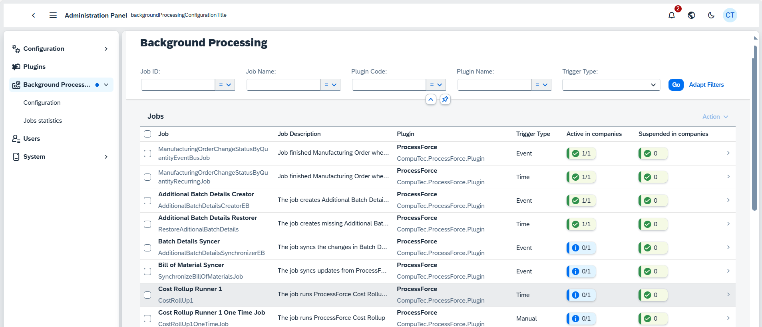Image resolution: width=762 pixels, height=327 pixels.
Task: Toggle dark mode moon icon
Action: (x=711, y=15)
